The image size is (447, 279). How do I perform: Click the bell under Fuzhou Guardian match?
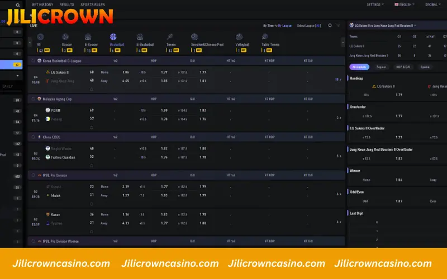pyautogui.click(x=92, y=166)
